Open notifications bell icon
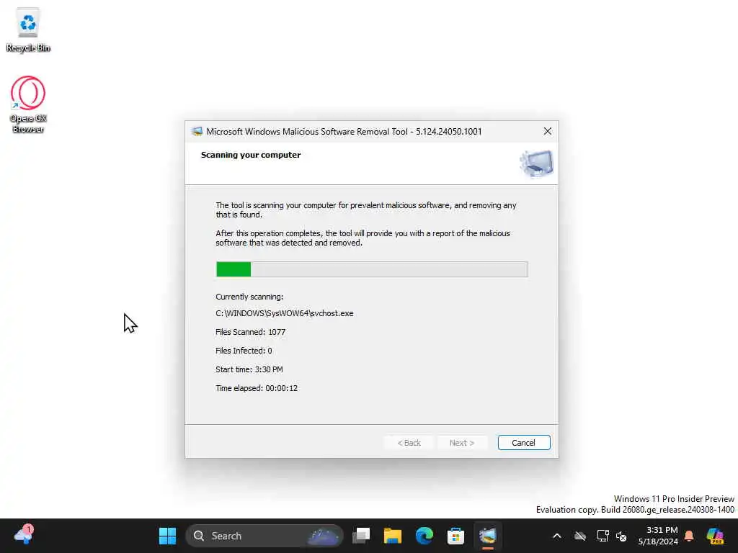 pyautogui.click(x=689, y=536)
